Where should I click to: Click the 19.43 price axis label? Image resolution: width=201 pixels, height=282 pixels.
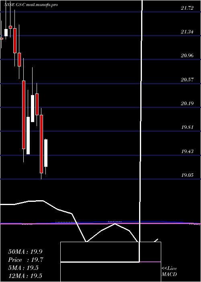187,151
